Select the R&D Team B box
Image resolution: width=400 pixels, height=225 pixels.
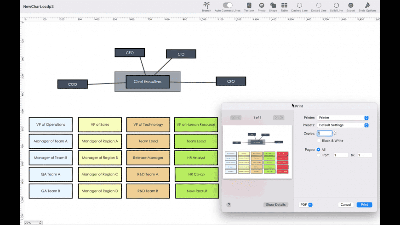pos(148,191)
